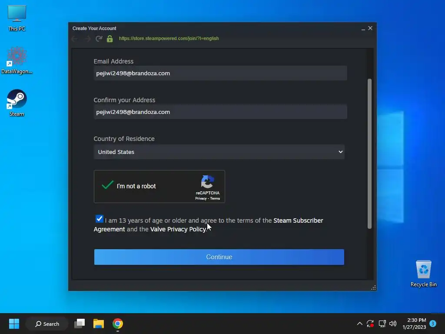Open notification center badge
Image resolution: width=445 pixels, height=334 pixels.
[433, 324]
